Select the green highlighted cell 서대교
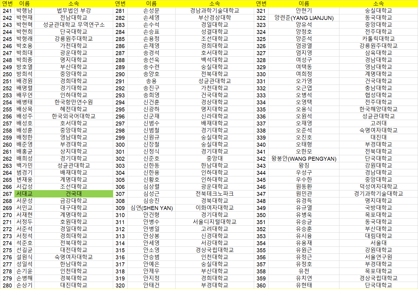Image resolution: width=418 pixels, height=289 pixels. [24, 194]
